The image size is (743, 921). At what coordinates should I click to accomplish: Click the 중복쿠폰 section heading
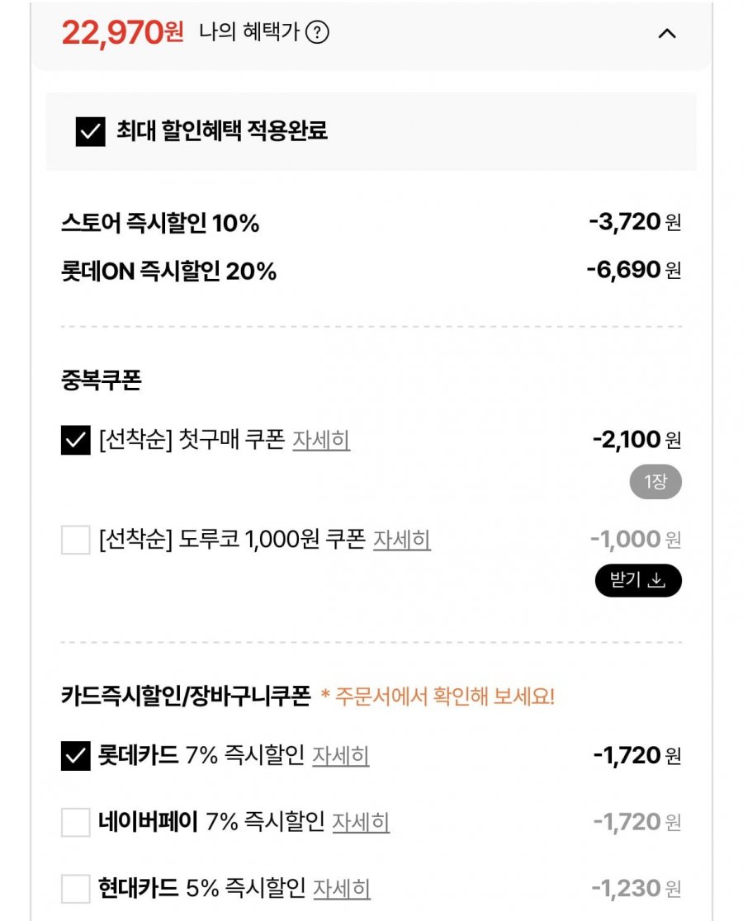pos(102,380)
